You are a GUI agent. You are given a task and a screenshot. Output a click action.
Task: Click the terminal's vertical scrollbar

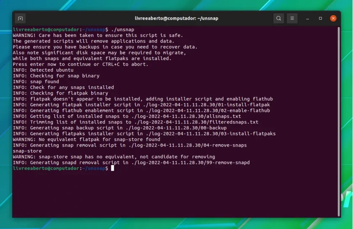coord(339,121)
